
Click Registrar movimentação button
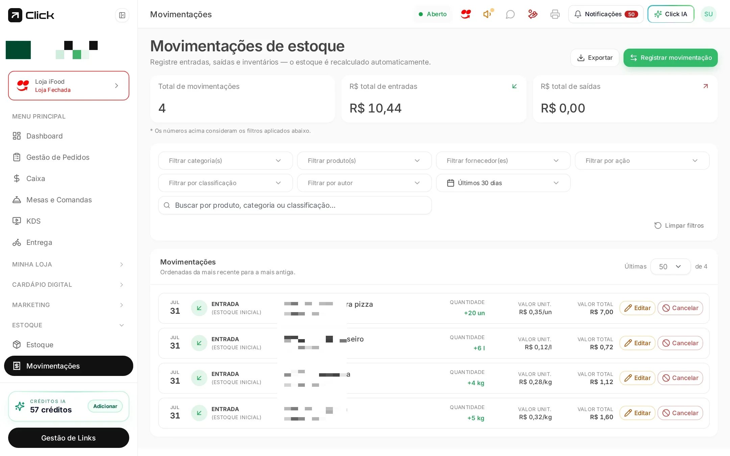pos(671,58)
